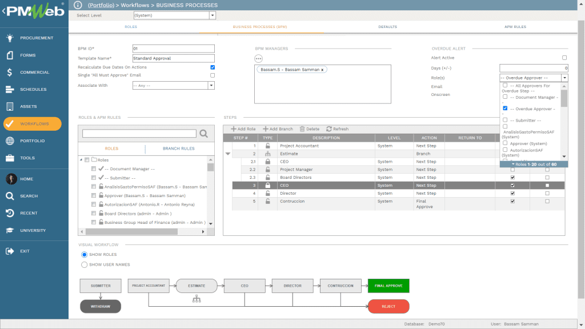The height and width of the screenshot is (329, 585).
Task: Switch to the Defaults tab
Action: click(388, 27)
